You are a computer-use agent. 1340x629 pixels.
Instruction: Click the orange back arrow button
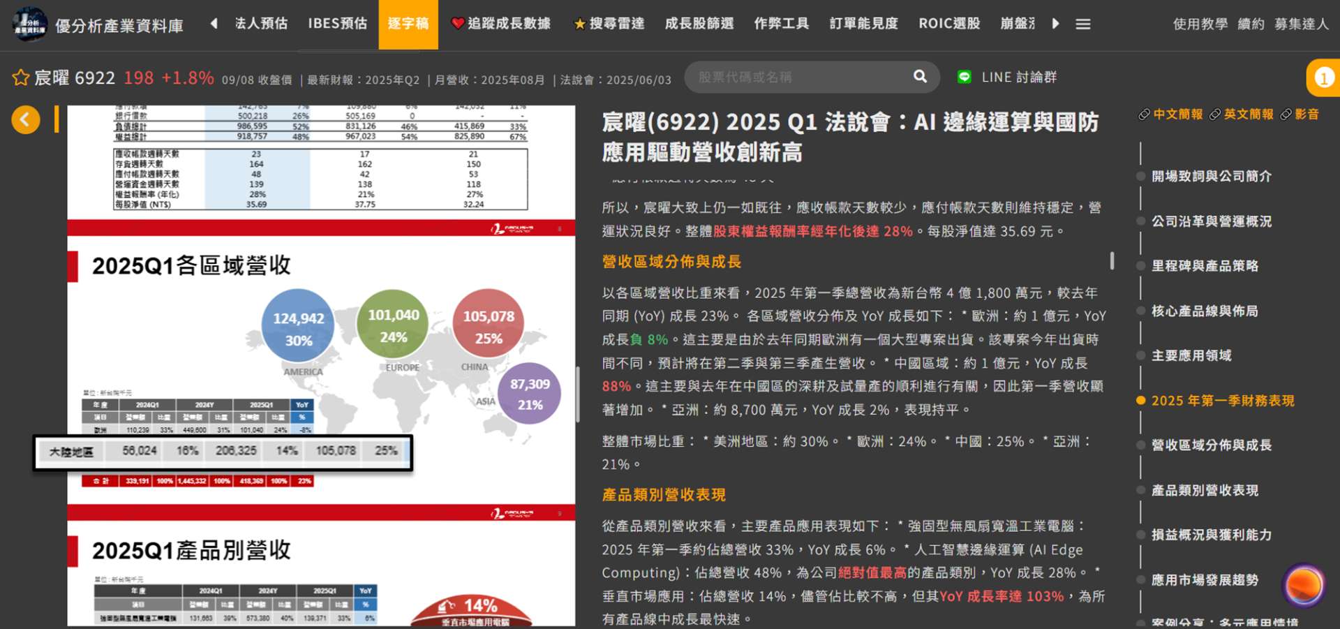pos(26,120)
